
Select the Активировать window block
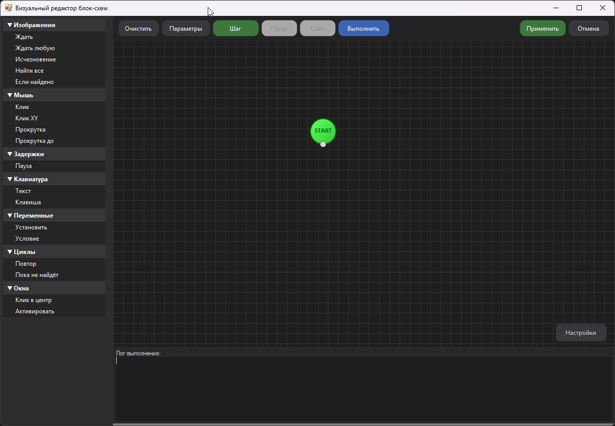click(x=35, y=311)
